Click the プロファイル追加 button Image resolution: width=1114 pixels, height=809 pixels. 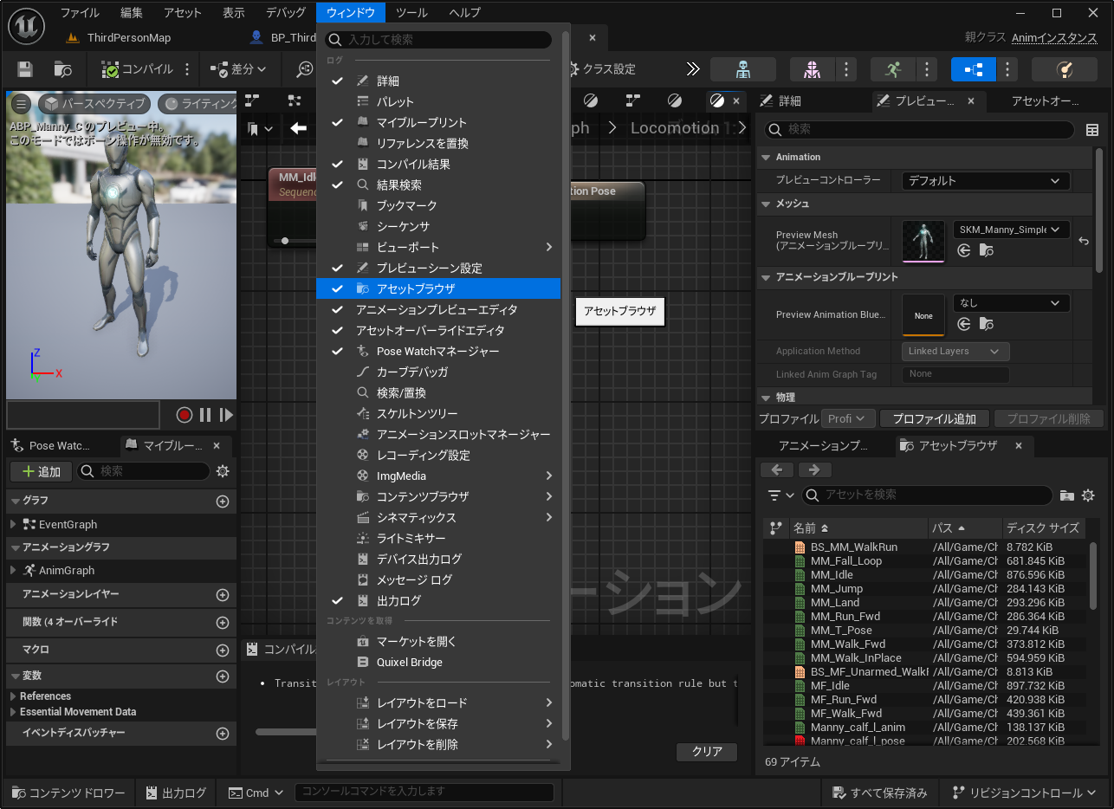coord(935,418)
